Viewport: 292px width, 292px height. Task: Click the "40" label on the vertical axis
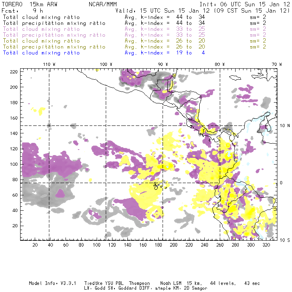15,210
